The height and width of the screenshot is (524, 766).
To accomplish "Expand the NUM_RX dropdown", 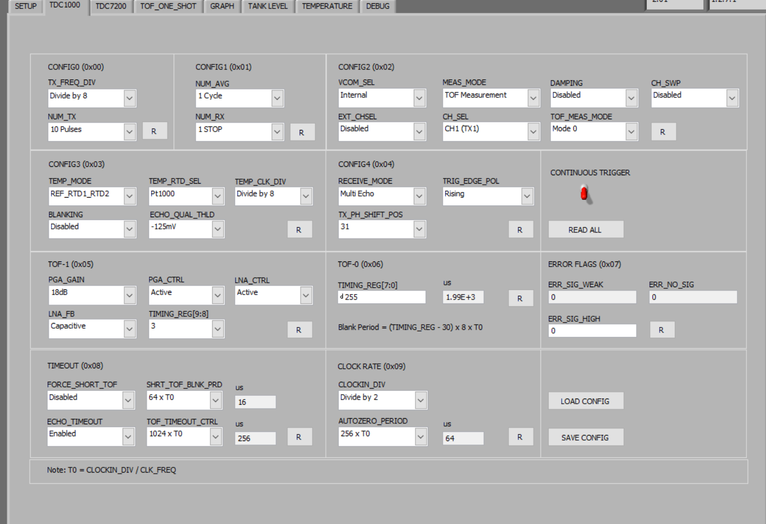I will (x=240, y=132).
